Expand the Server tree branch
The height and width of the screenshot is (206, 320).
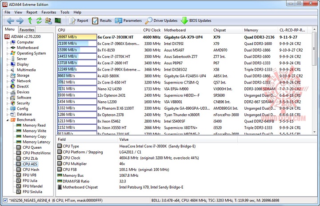coord(8,59)
